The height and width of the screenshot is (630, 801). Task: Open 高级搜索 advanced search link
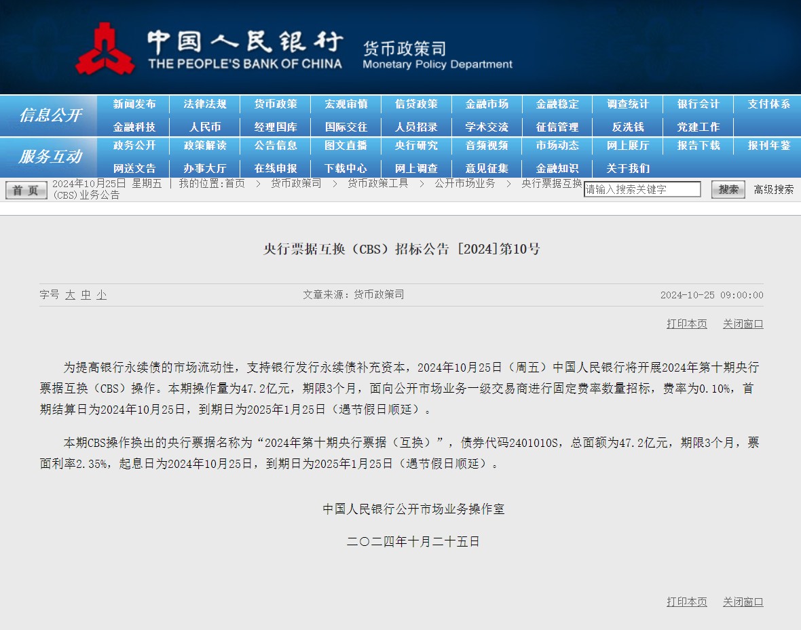coord(773,189)
